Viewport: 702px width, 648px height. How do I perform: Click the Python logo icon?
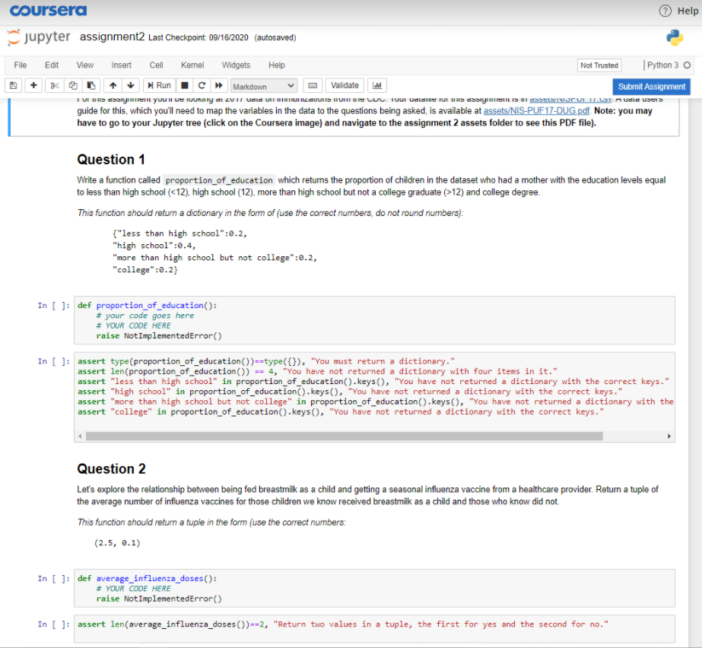[x=675, y=38]
